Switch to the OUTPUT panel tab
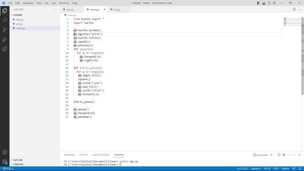The height and width of the screenshot is (171, 304). pos(84,155)
